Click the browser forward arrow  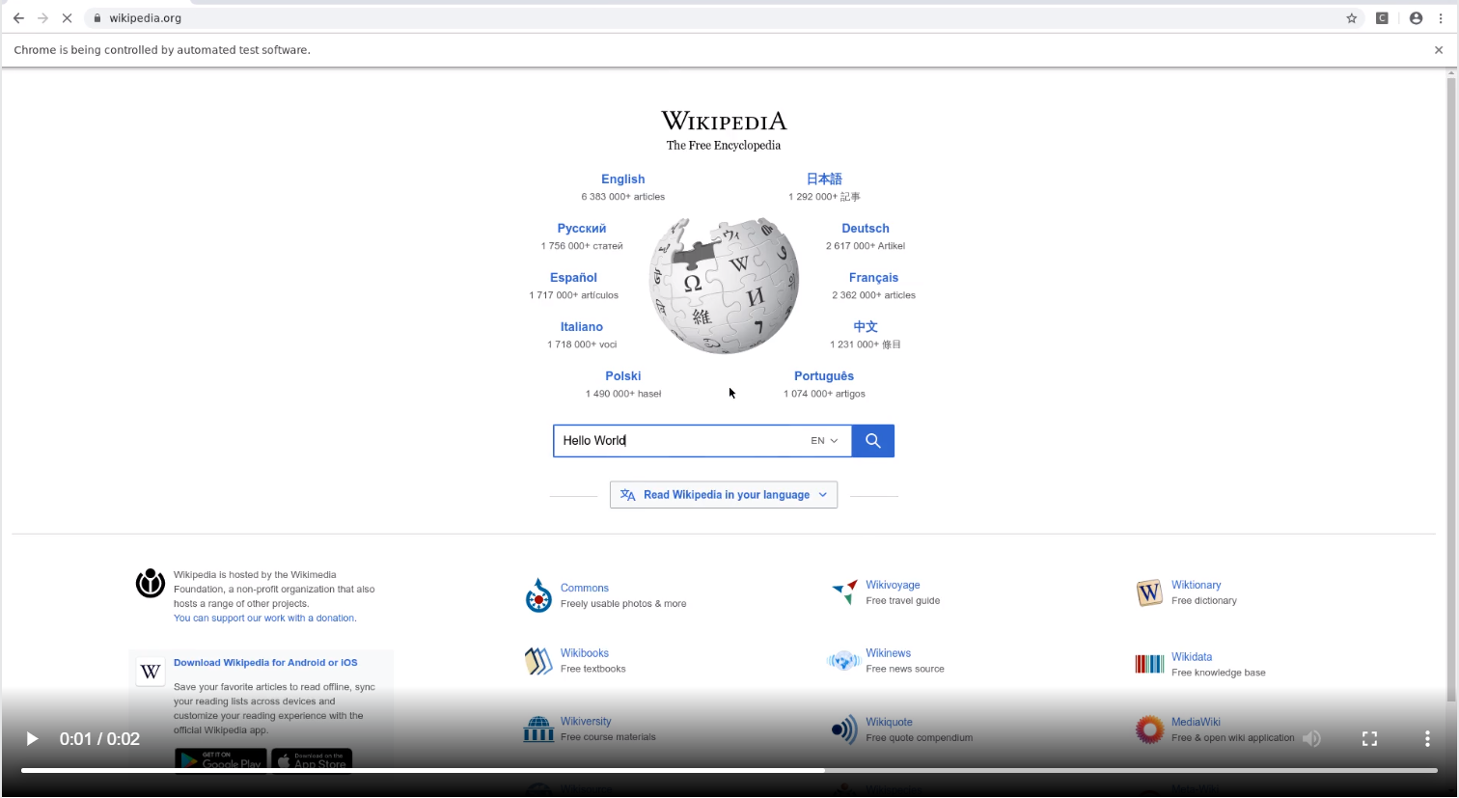(42, 18)
